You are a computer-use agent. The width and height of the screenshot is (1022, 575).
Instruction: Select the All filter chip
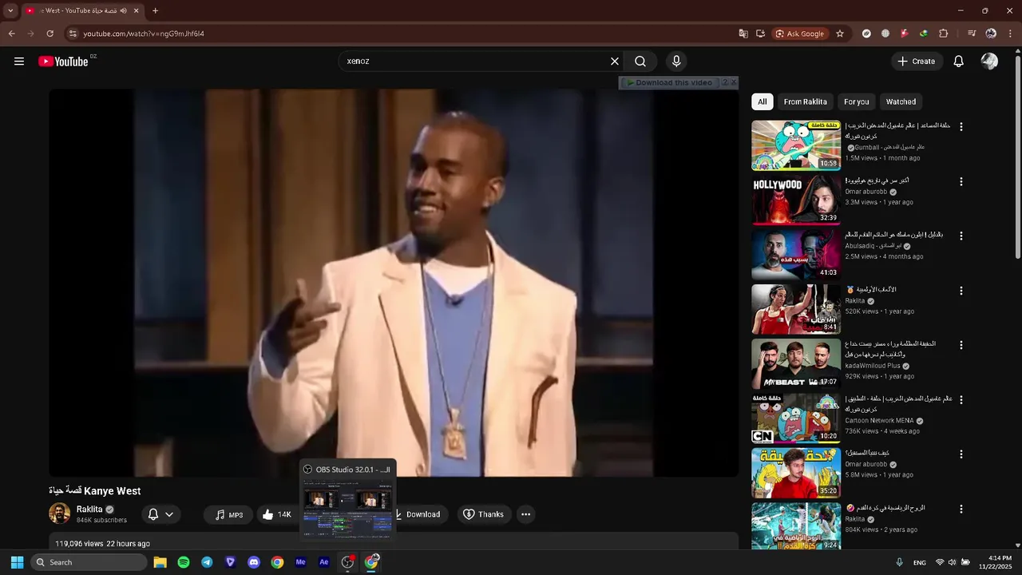[x=763, y=101]
